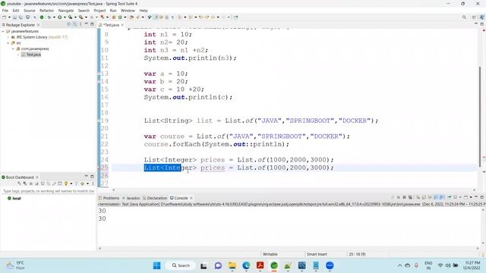
Task: Select JRE System Library entry
Action: click(x=39, y=37)
